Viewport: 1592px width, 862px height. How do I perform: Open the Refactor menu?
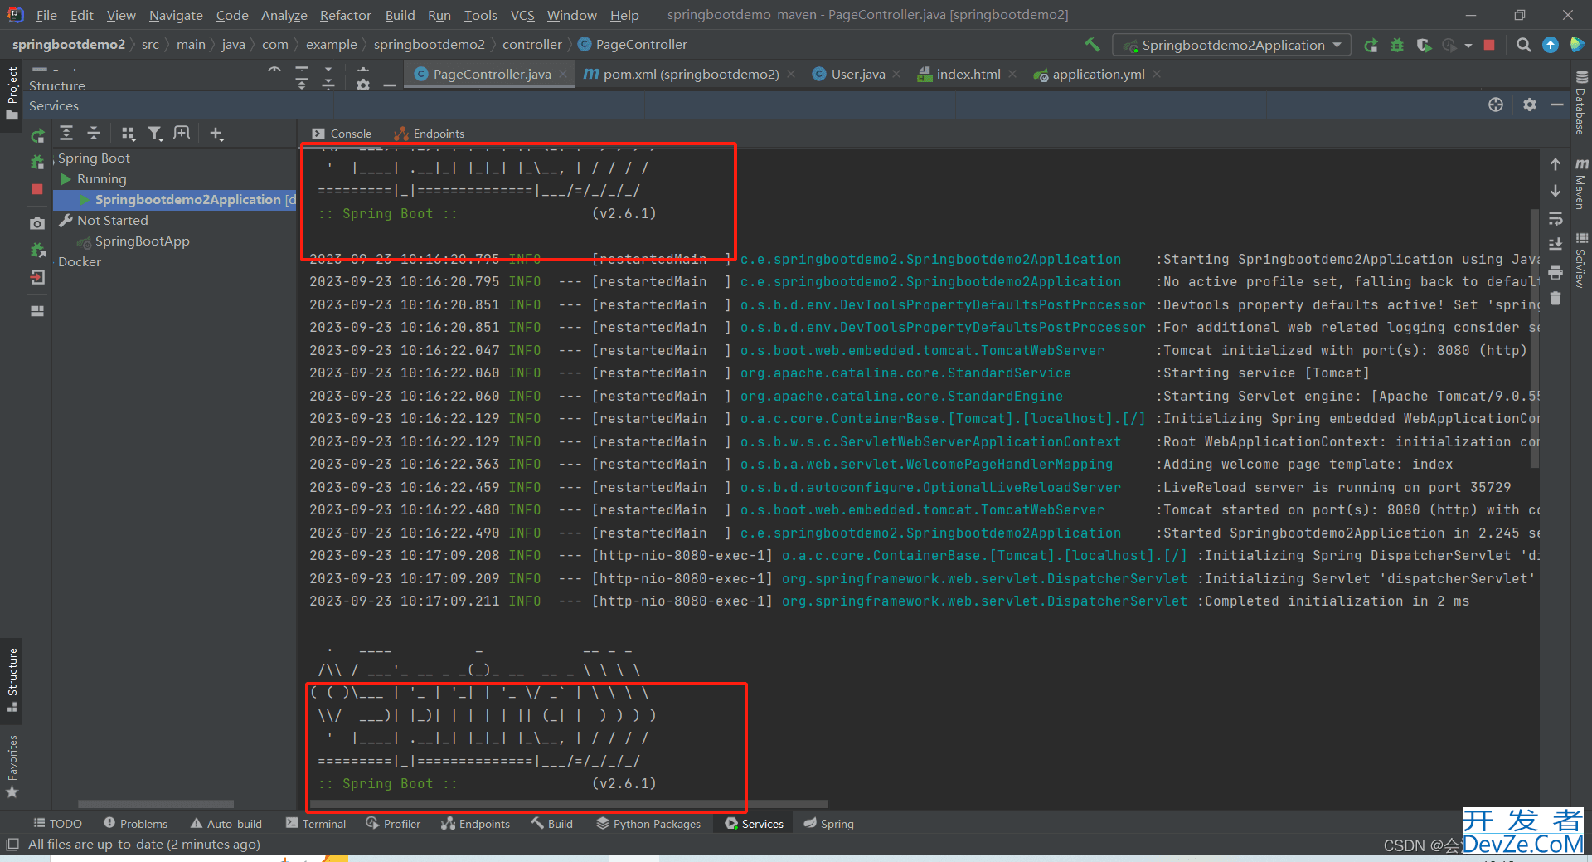point(345,15)
